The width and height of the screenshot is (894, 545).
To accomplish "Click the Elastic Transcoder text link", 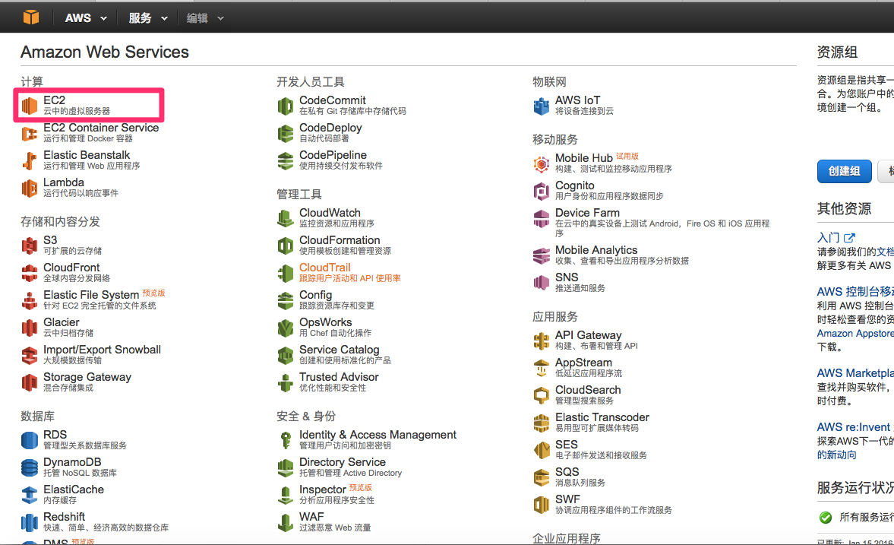I will [x=602, y=418].
